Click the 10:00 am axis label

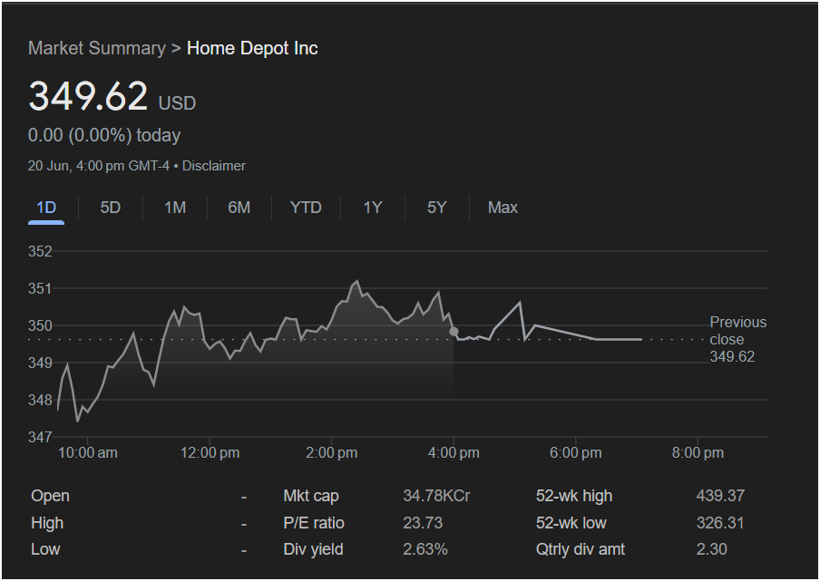coord(88,453)
